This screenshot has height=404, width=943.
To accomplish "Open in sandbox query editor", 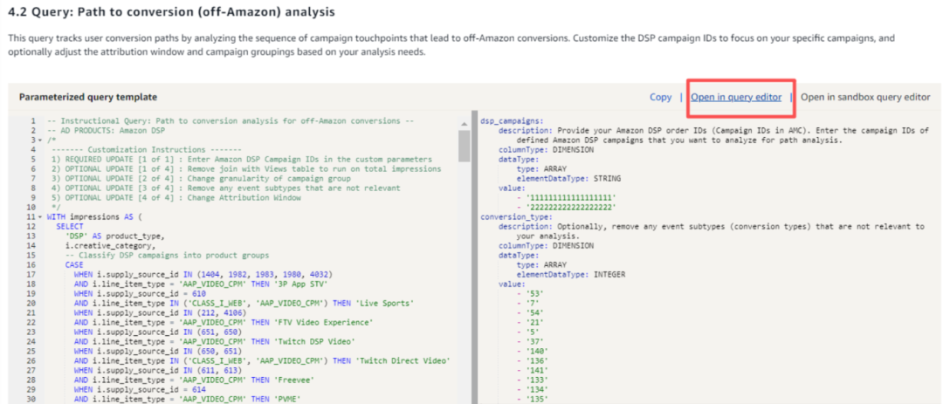I will [865, 97].
